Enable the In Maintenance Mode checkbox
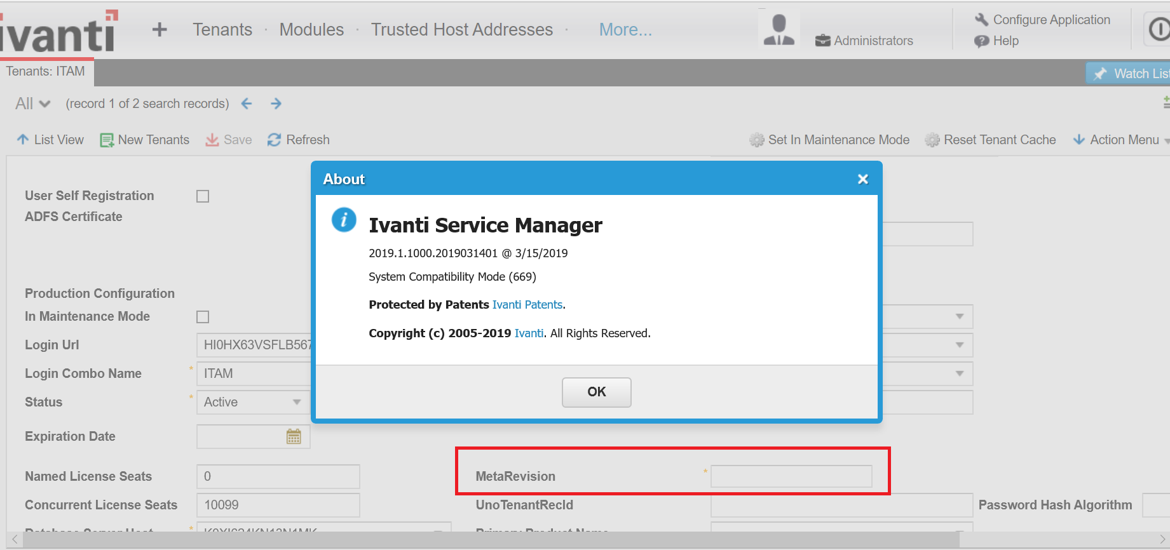 [203, 317]
